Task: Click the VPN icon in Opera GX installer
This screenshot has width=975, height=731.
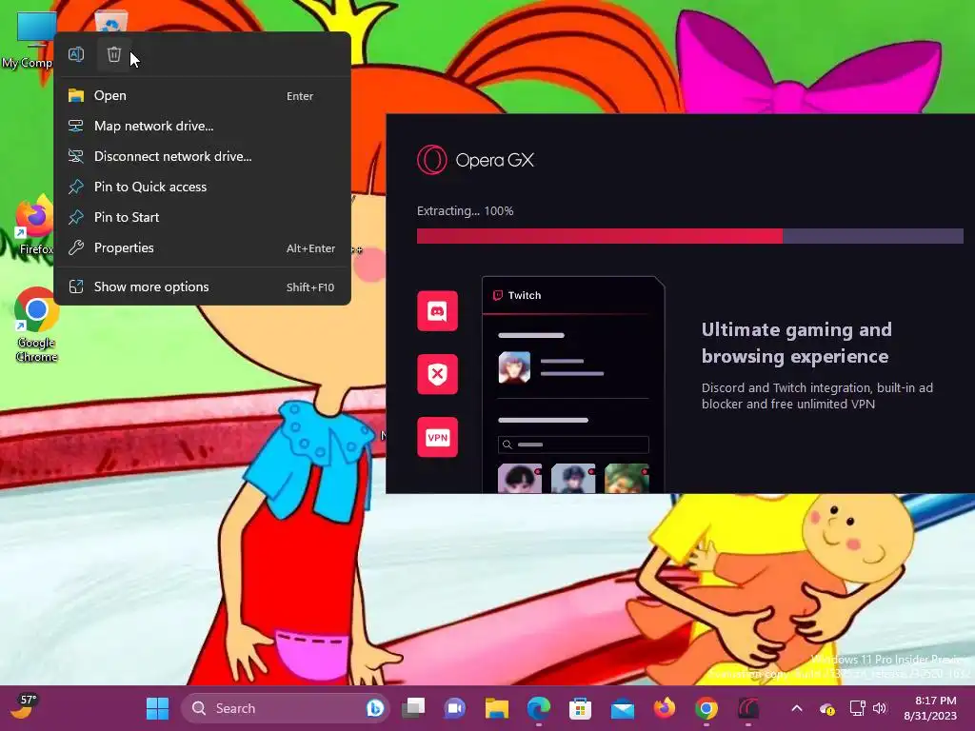Action: pyautogui.click(x=437, y=437)
